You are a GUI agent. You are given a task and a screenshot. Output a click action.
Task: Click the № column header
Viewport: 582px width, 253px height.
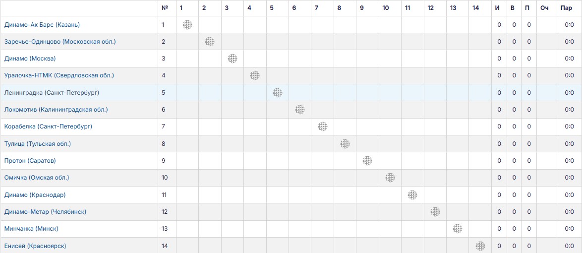165,8
